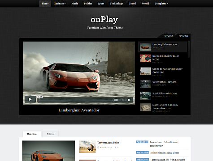Open Suscipit lorem tristique playlist thumbnail
Screen dimensions: 213x161
pyautogui.click(x=145, y=96)
